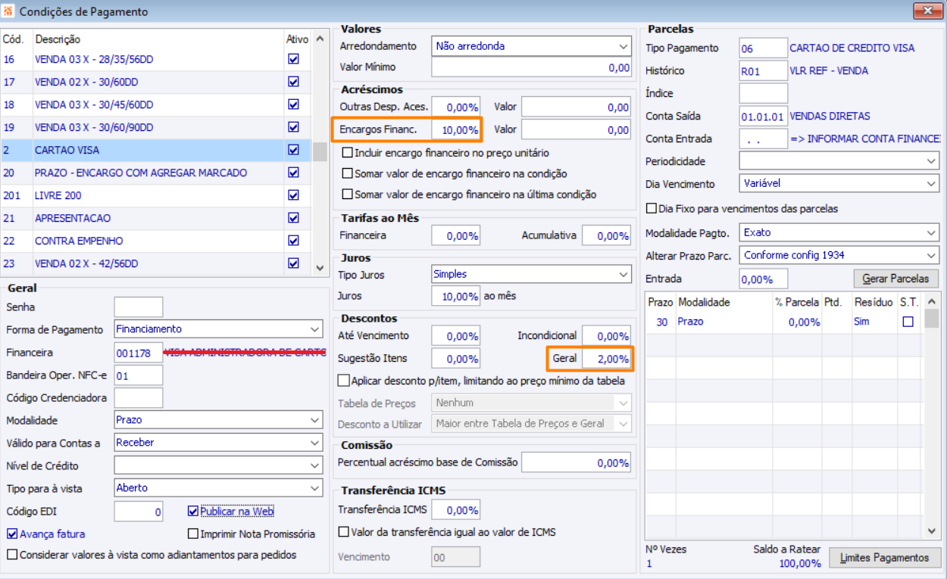Click the Senha input field
The width and height of the screenshot is (947, 579).
138,307
